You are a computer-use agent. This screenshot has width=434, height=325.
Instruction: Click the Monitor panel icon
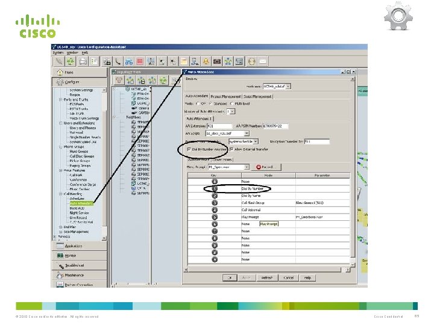(x=60, y=255)
